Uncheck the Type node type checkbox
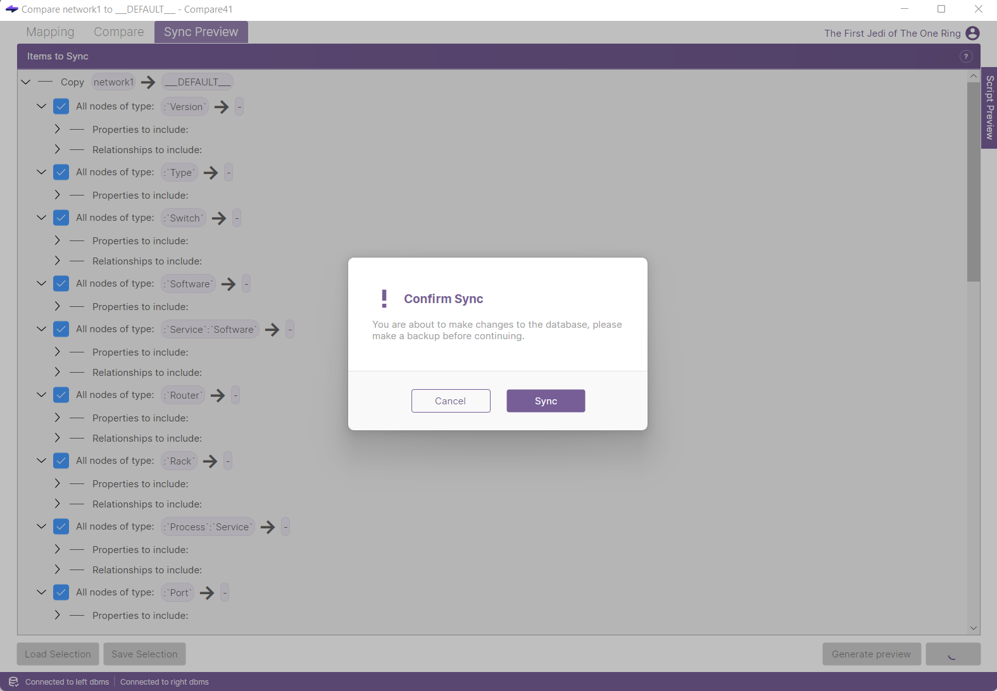This screenshot has width=997, height=691. 61,172
